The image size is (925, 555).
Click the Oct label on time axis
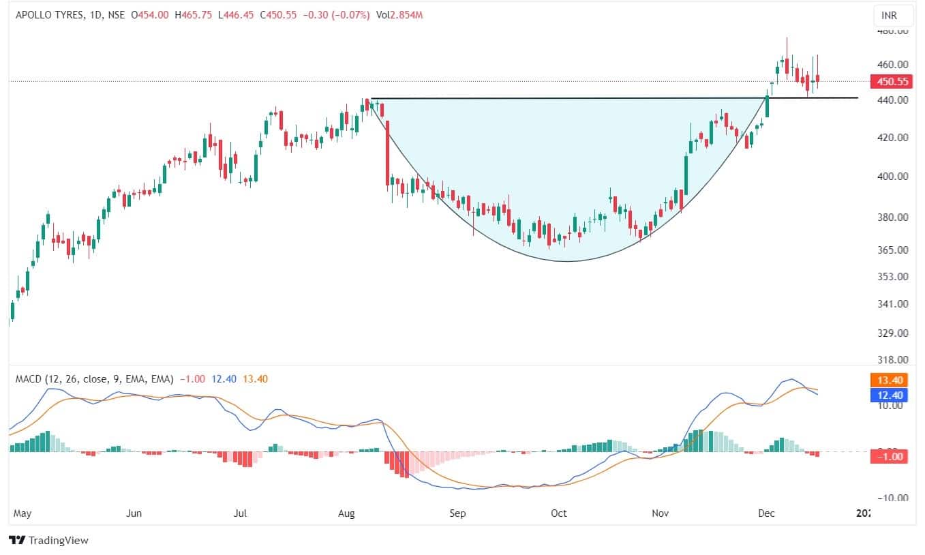point(559,513)
